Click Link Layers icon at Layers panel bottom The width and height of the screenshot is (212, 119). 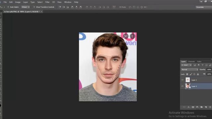[184, 107]
